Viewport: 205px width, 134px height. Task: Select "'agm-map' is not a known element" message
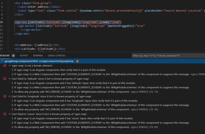coord(32,66)
